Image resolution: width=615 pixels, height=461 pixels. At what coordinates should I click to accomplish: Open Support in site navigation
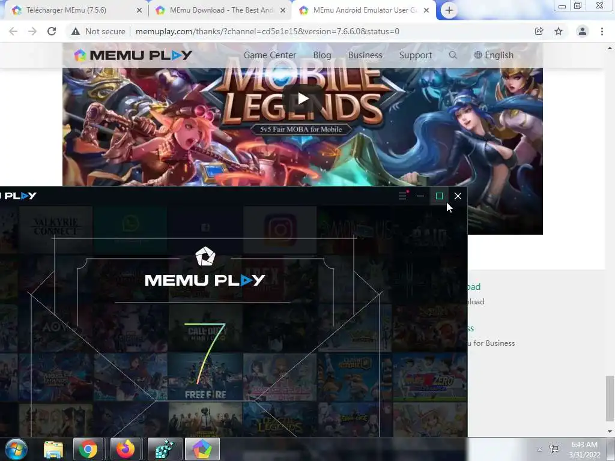coord(416,55)
